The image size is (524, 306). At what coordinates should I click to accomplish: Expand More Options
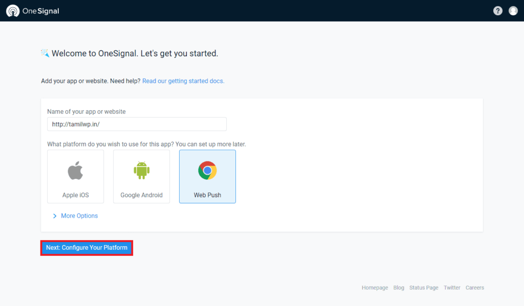(76, 216)
